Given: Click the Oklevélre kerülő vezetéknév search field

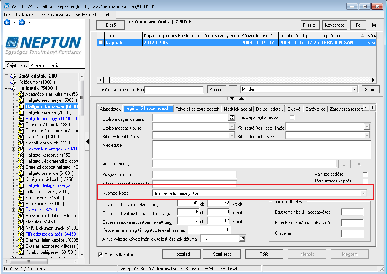Looking at the screenshot, I should [x=174, y=90].
